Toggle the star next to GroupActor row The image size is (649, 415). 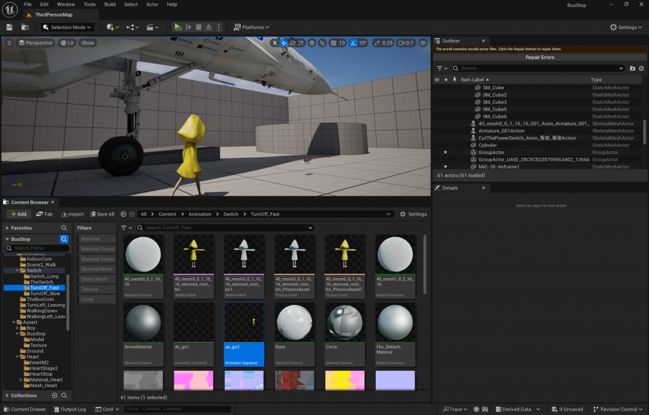point(446,152)
